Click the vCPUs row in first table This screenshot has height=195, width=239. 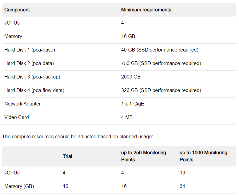[12, 23]
